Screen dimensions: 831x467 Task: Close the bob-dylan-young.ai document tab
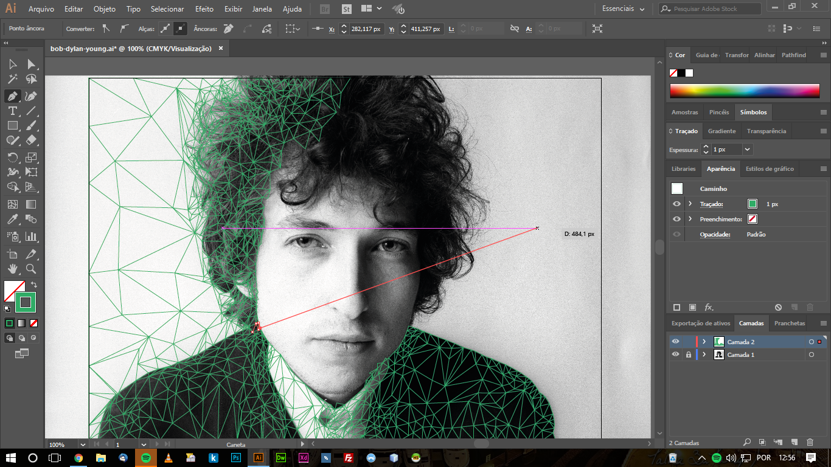click(x=221, y=49)
